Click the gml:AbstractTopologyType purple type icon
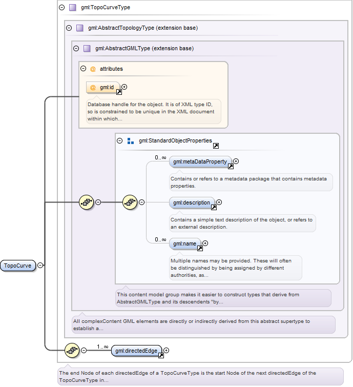This screenshot has width=353, height=387. (80, 28)
